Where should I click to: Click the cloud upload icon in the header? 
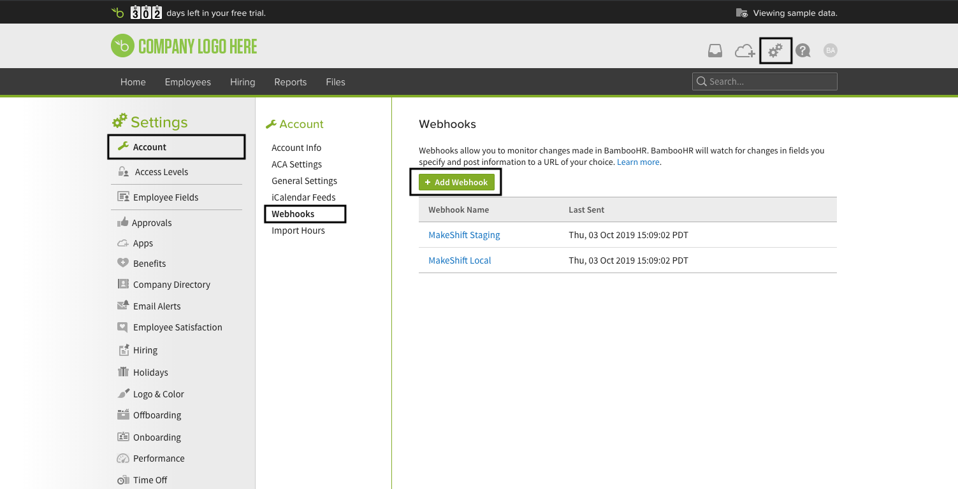(744, 50)
